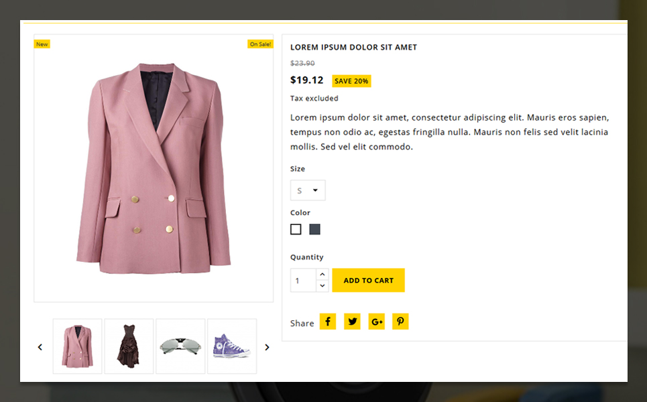Share product on Twitter

[352, 322]
